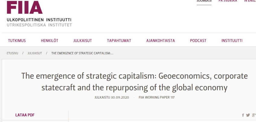Switch language to Suomeksi
Screen dimensions: 256x122
[204, 1]
